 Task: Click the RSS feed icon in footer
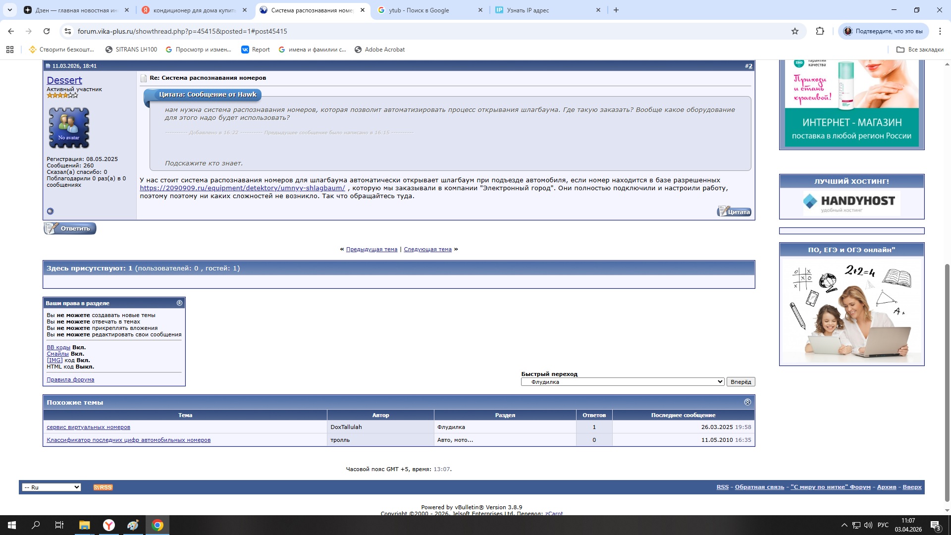coord(103,487)
